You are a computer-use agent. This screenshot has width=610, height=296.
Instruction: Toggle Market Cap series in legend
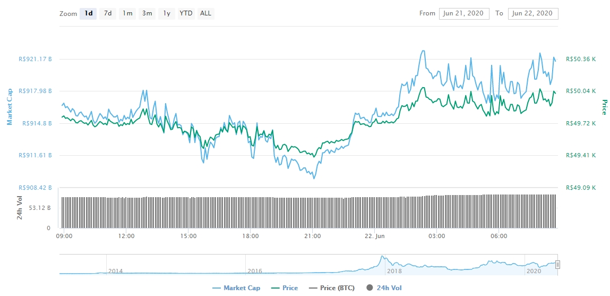tap(236, 288)
